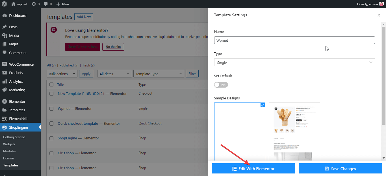Click the Filter button
This screenshot has height=176, width=386.
tap(192, 74)
